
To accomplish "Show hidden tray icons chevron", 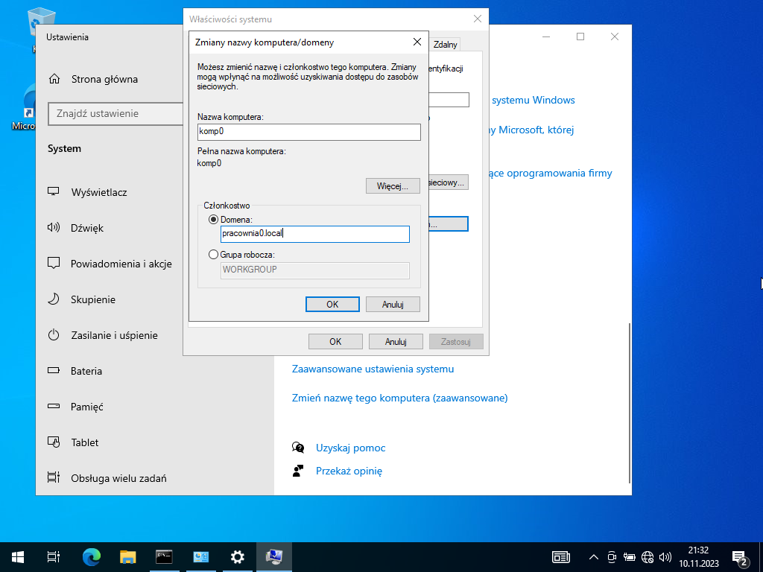I will 594,557.
